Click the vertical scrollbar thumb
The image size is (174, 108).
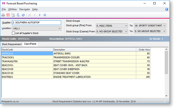click(x=166, y=62)
